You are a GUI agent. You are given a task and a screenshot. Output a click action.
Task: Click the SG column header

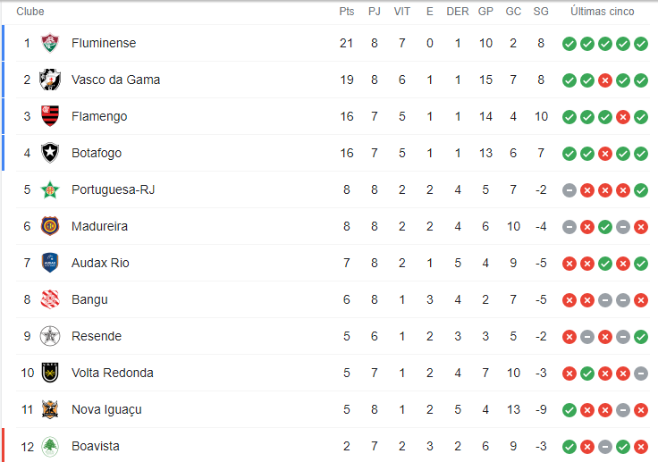tap(541, 12)
